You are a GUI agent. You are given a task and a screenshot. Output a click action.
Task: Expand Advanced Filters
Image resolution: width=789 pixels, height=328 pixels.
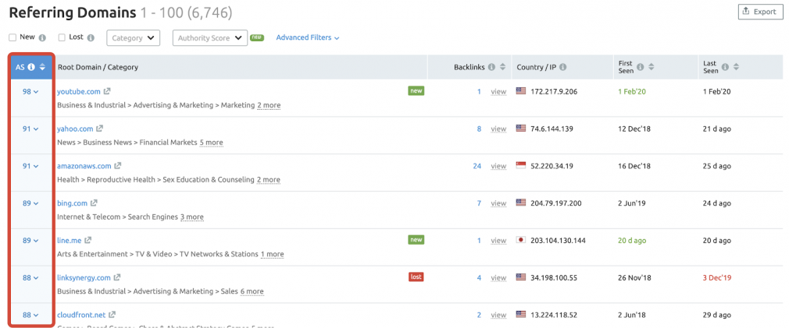click(308, 37)
